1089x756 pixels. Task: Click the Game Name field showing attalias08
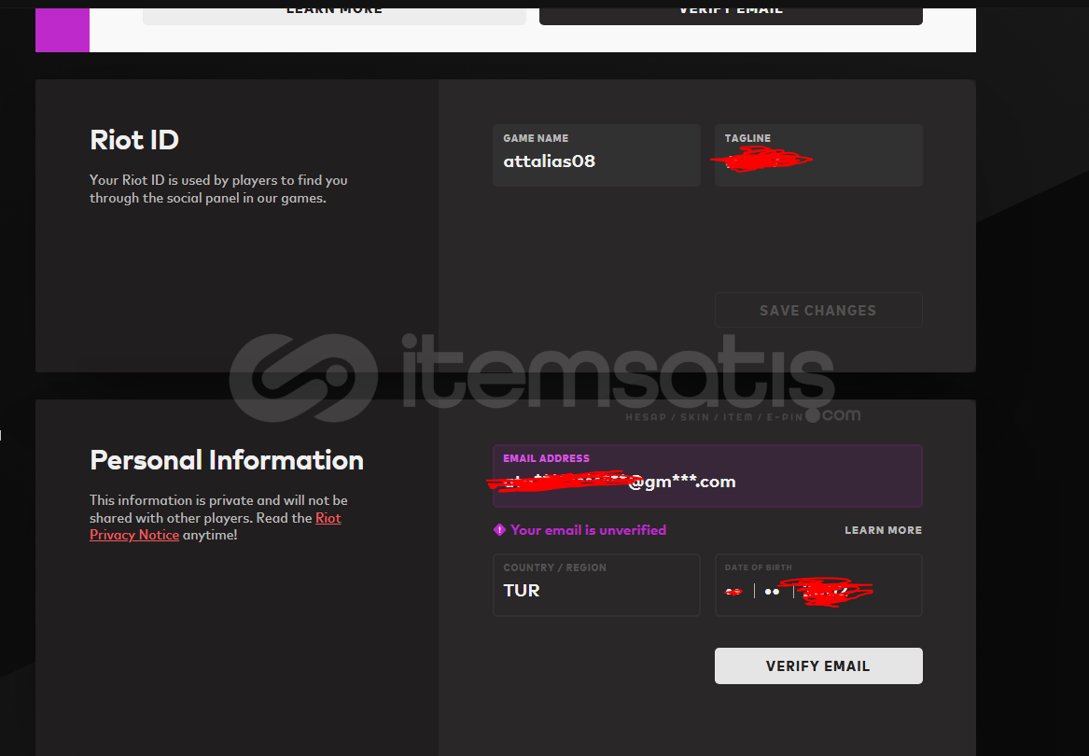click(596, 155)
